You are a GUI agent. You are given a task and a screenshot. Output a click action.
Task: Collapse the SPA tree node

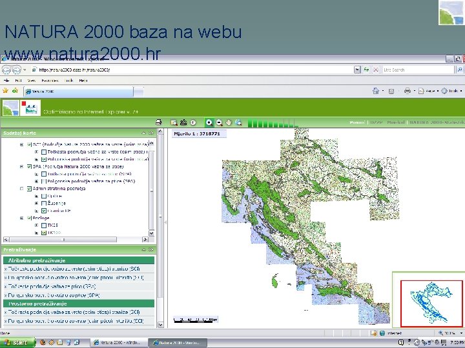22,167
